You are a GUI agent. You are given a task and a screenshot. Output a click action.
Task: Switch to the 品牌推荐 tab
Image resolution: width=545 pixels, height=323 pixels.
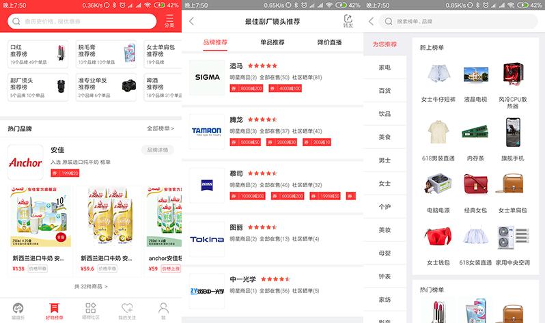click(215, 42)
